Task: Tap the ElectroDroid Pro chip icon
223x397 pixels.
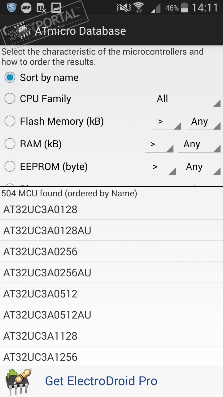Action: [x=19, y=381]
